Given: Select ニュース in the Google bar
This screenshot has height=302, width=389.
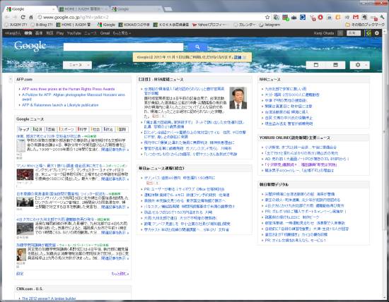Looking at the screenshot, I should [91, 33].
